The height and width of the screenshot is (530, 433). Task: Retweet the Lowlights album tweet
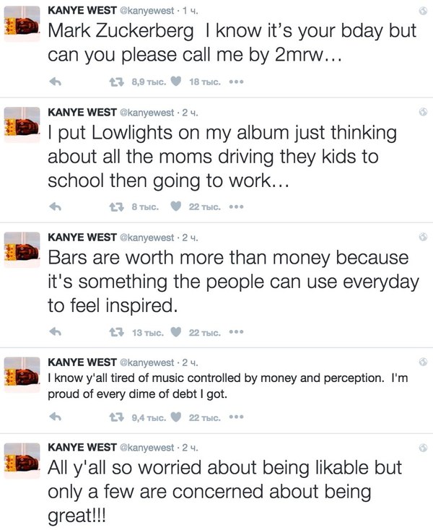pyautogui.click(x=112, y=207)
